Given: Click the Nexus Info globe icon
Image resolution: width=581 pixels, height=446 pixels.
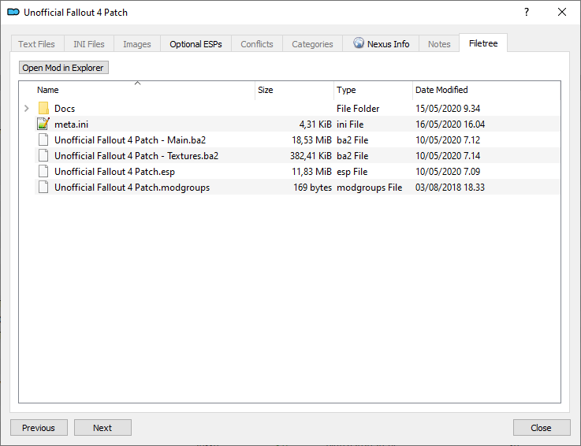Looking at the screenshot, I should (x=359, y=43).
